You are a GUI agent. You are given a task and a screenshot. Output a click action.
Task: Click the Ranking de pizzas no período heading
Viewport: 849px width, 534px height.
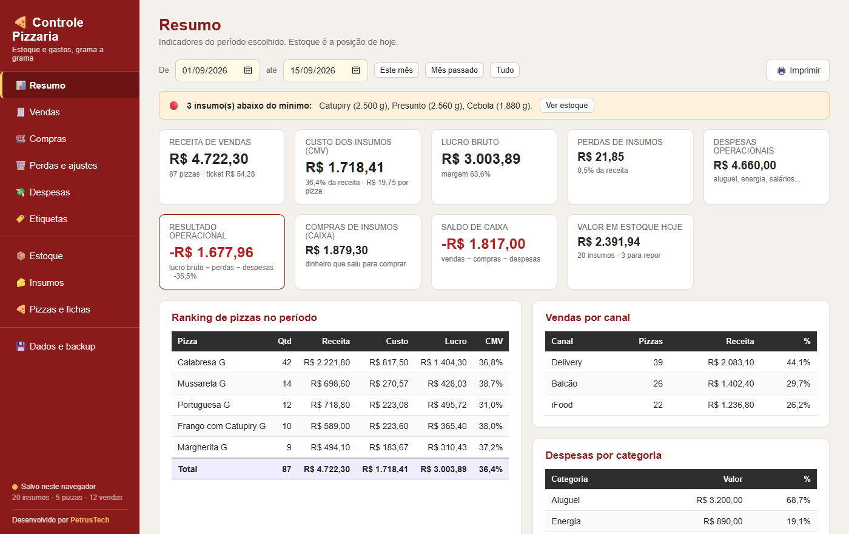coord(244,318)
